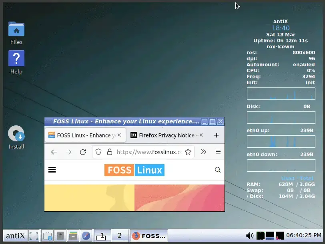Image resolution: width=325 pixels, height=244 pixels.
Task: Expand the more tools overflow chevron
Action: click(x=204, y=152)
